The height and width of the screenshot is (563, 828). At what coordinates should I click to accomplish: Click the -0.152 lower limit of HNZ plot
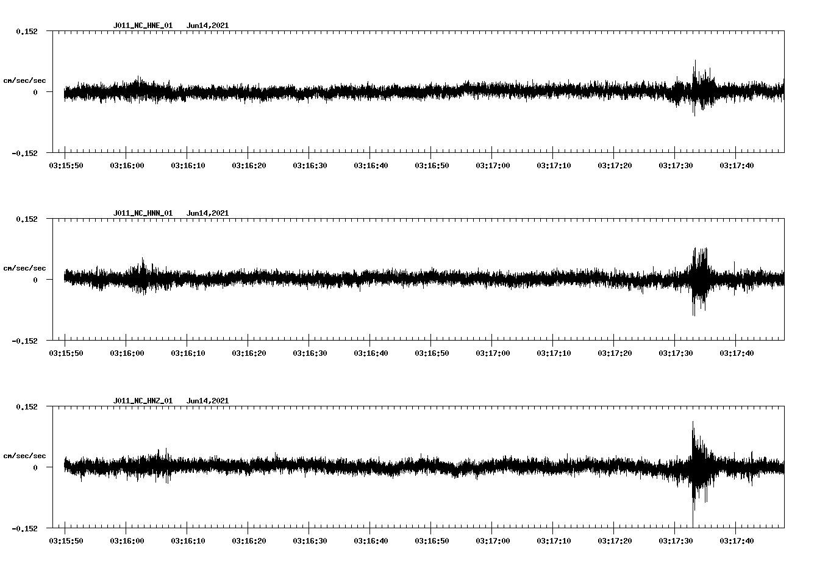pyautogui.click(x=24, y=528)
